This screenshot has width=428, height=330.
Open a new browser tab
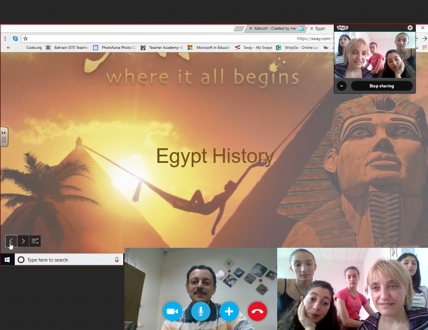(x=239, y=28)
